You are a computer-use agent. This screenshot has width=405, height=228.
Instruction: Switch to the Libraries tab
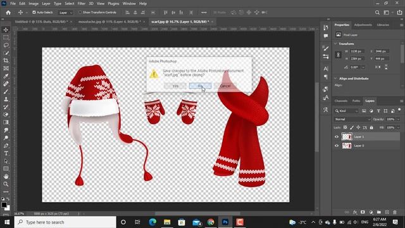(x=383, y=25)
